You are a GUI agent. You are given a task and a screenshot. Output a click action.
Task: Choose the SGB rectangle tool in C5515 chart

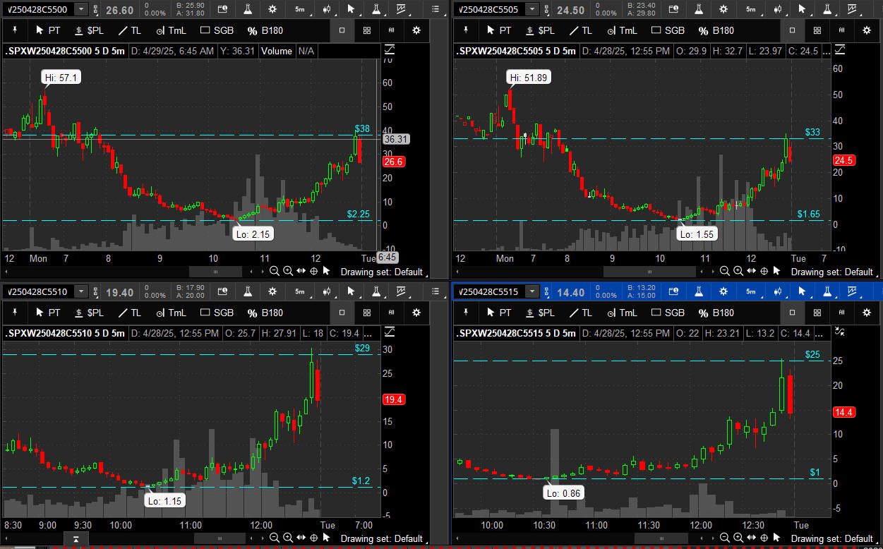[667, 313]
